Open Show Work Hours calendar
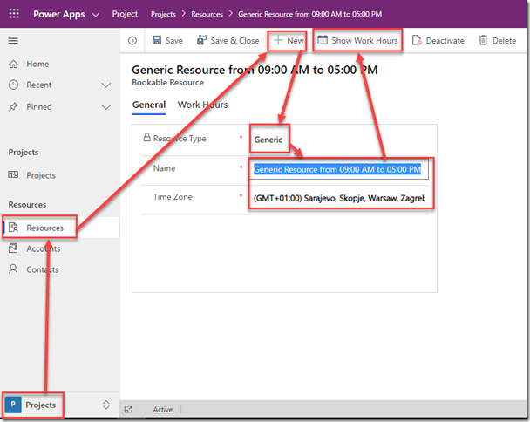This screenshot has width=530, height=422. click(x=357, y=41)
